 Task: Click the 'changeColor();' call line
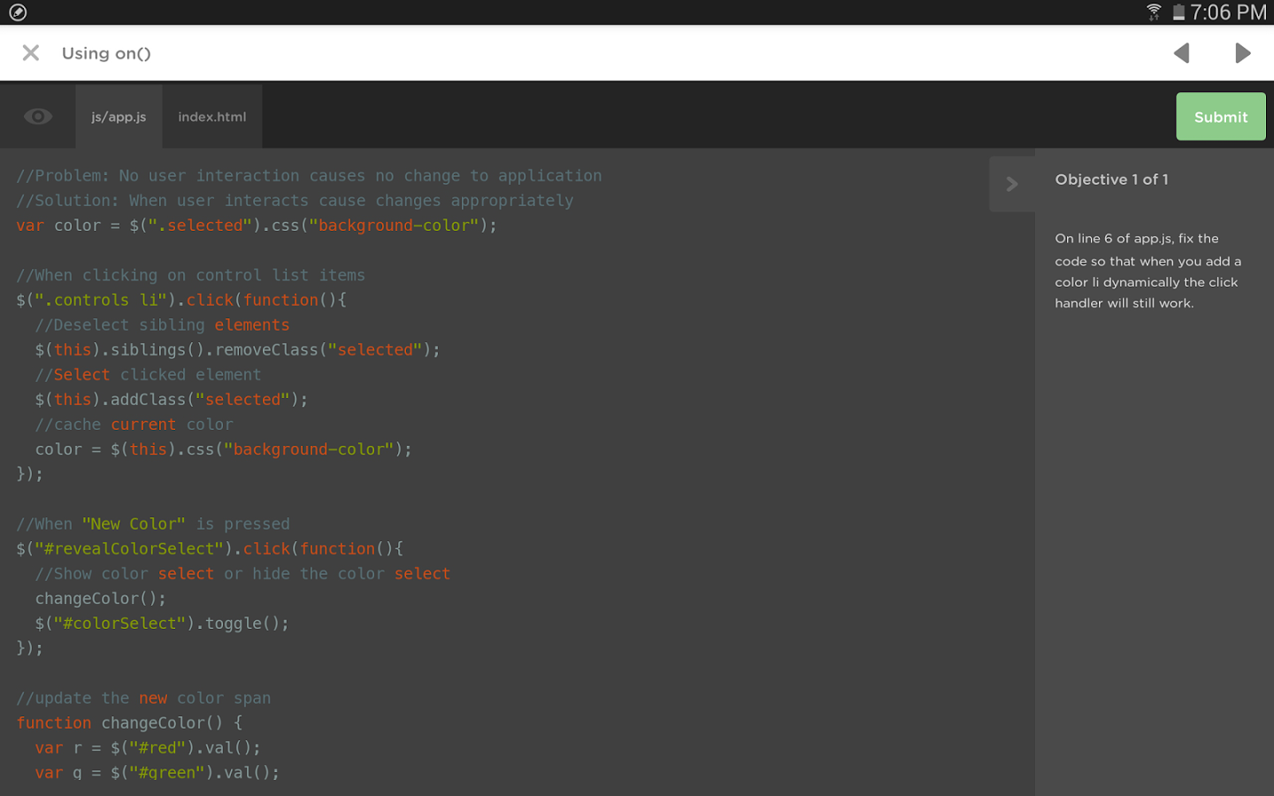coord(100,598)
